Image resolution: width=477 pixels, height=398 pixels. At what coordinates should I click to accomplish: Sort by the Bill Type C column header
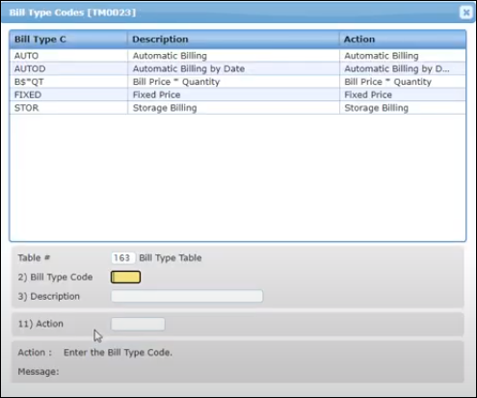[x=68, y=40]
